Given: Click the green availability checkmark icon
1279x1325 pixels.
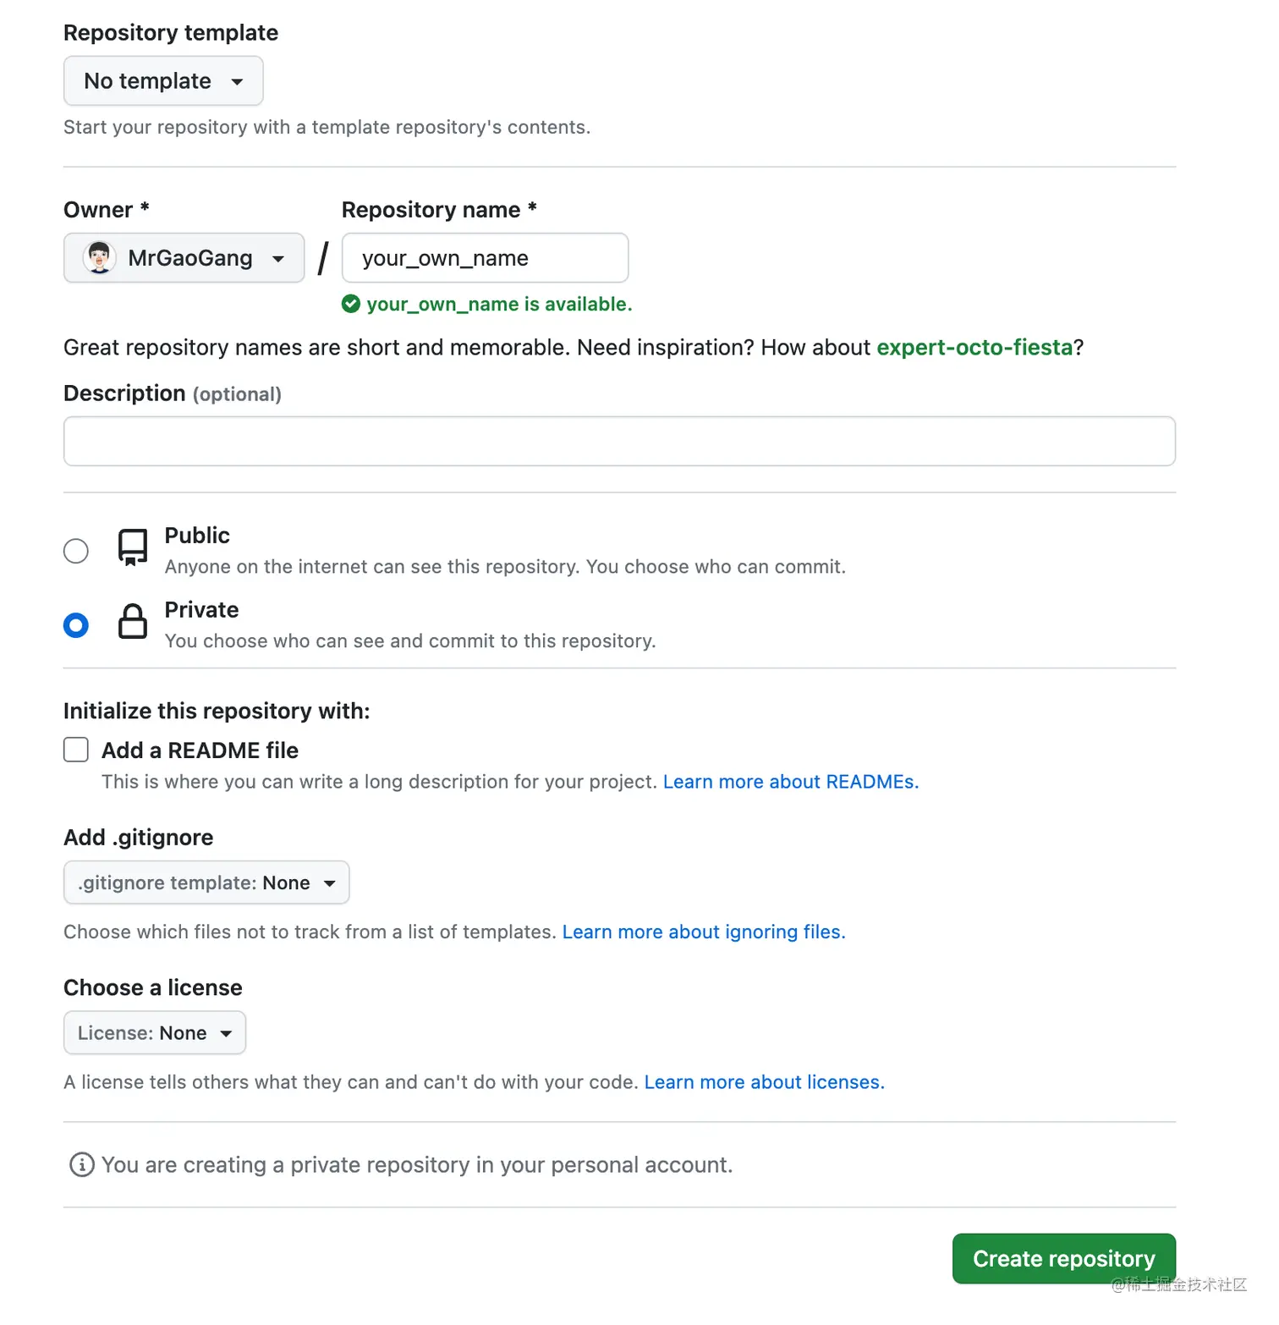Looking at the screenshot, I should tap(351, 304).
